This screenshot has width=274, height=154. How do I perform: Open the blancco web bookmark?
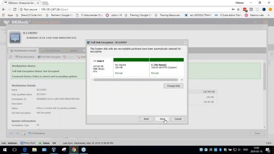[254, 15]
